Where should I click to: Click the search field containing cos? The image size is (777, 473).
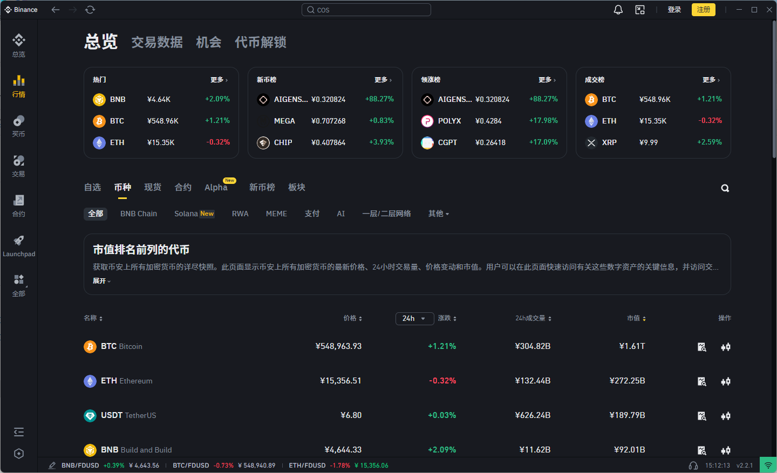[366, 10]
